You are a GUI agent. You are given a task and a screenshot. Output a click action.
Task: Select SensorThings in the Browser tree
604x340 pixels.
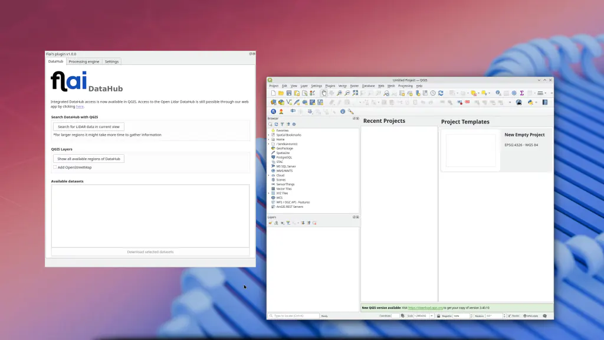click(285, 184)
